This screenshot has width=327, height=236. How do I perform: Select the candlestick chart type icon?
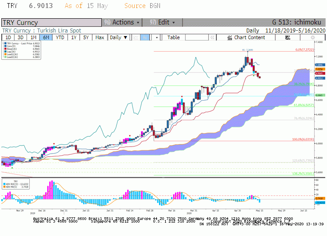point(145,37)
